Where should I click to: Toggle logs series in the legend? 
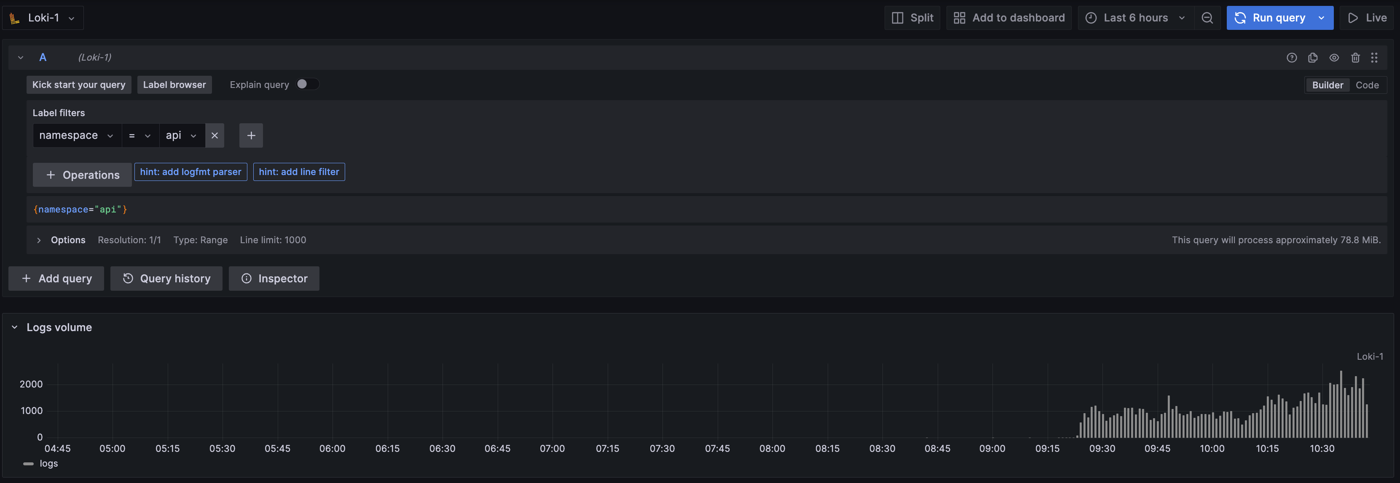click(48, 464)
